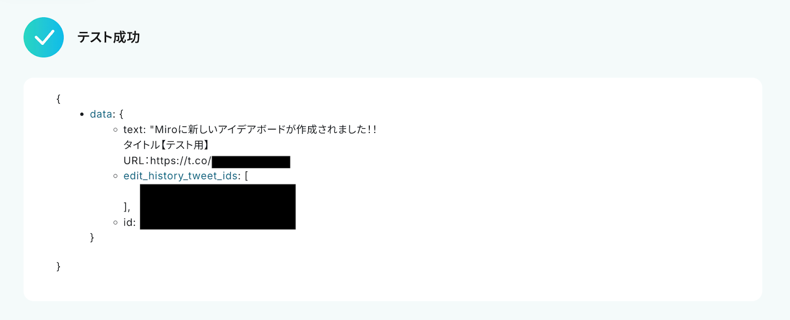The height and width of the screenshot is (320, 790).
Task: Click the hollow bullet before id
Action: (x=116, y=223)
